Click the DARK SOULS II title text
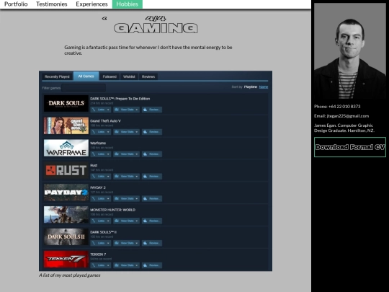This screenshot has width=389, height=292. click(x=103, y=232)
